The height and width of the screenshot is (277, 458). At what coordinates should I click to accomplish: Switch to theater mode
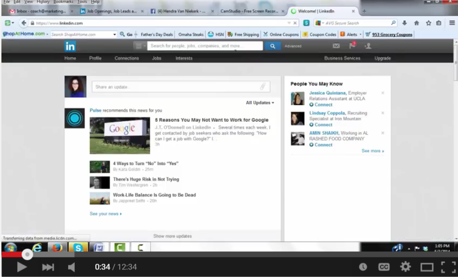click(427, 267)
